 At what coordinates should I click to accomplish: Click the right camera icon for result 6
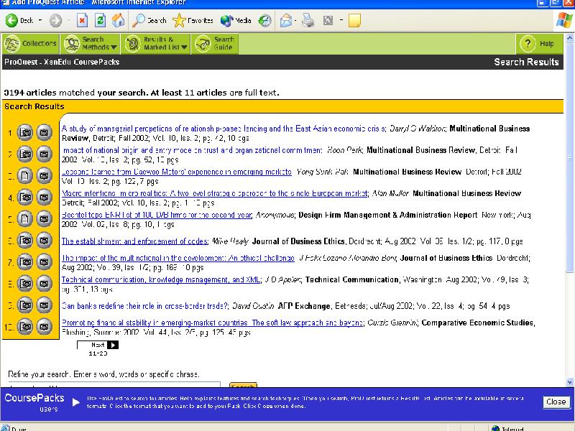coord(44,241)
